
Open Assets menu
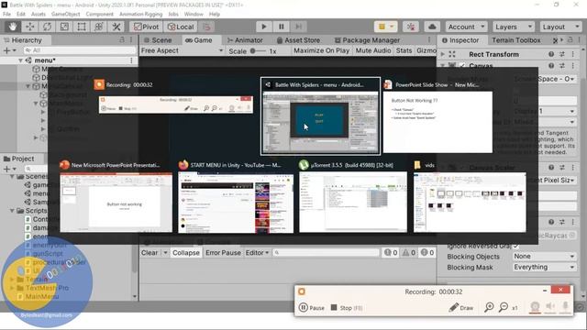pos(39,14)
